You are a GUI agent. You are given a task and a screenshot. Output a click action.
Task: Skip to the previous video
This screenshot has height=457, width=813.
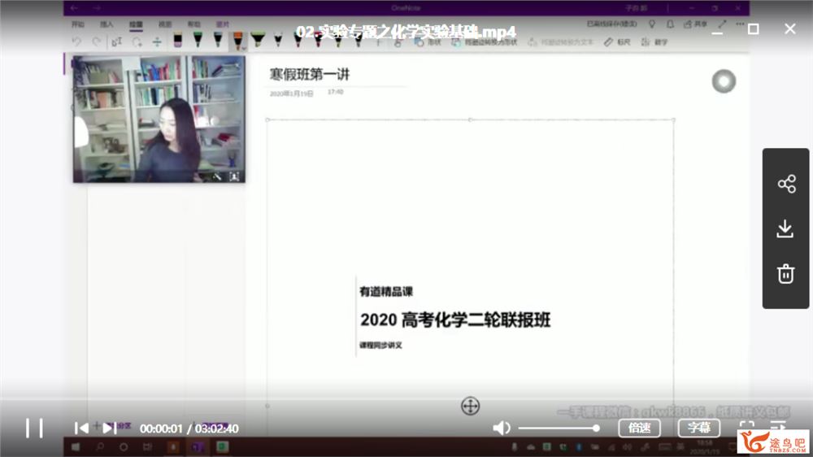(81, 428)
